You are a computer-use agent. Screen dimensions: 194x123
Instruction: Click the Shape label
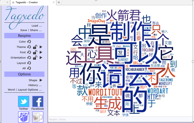pyautogui.click(x=33, y=80)
